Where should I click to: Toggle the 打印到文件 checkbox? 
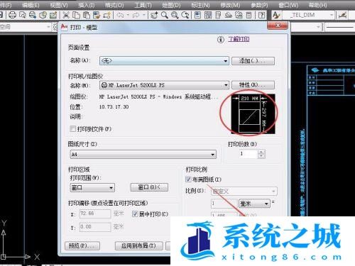(x=73, y=129)
